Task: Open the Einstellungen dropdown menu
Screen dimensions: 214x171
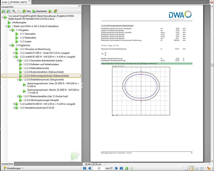Action: coord(14,168)
